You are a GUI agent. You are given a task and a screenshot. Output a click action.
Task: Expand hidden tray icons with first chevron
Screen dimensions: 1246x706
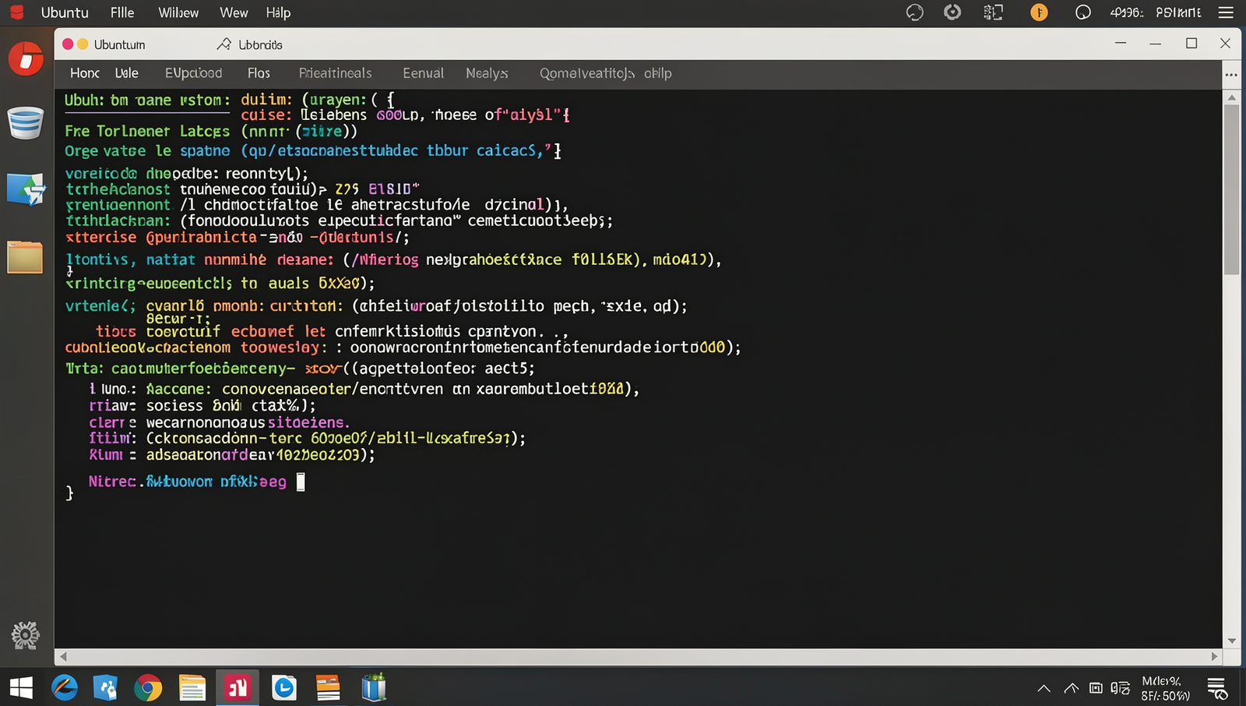[x=1044, y=688]
